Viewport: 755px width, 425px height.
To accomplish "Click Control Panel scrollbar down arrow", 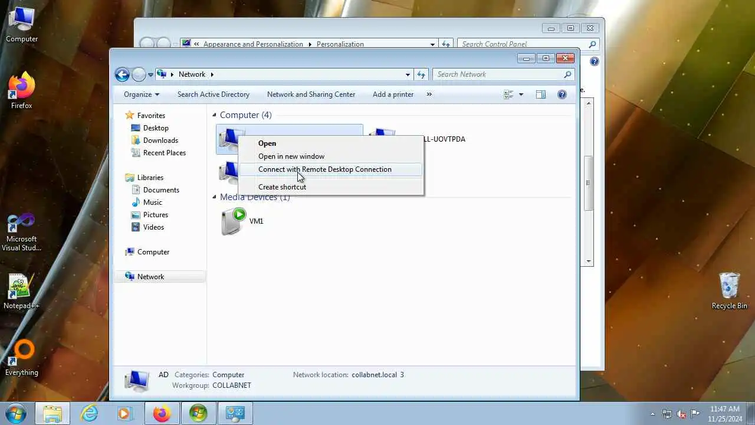I will click(x=589, y=261).
